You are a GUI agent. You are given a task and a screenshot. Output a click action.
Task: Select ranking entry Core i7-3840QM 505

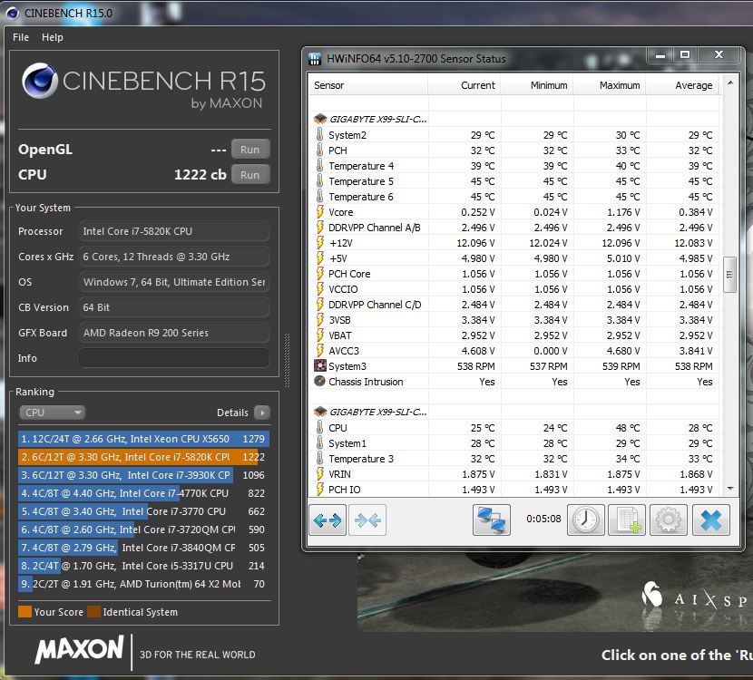point(143,548)
